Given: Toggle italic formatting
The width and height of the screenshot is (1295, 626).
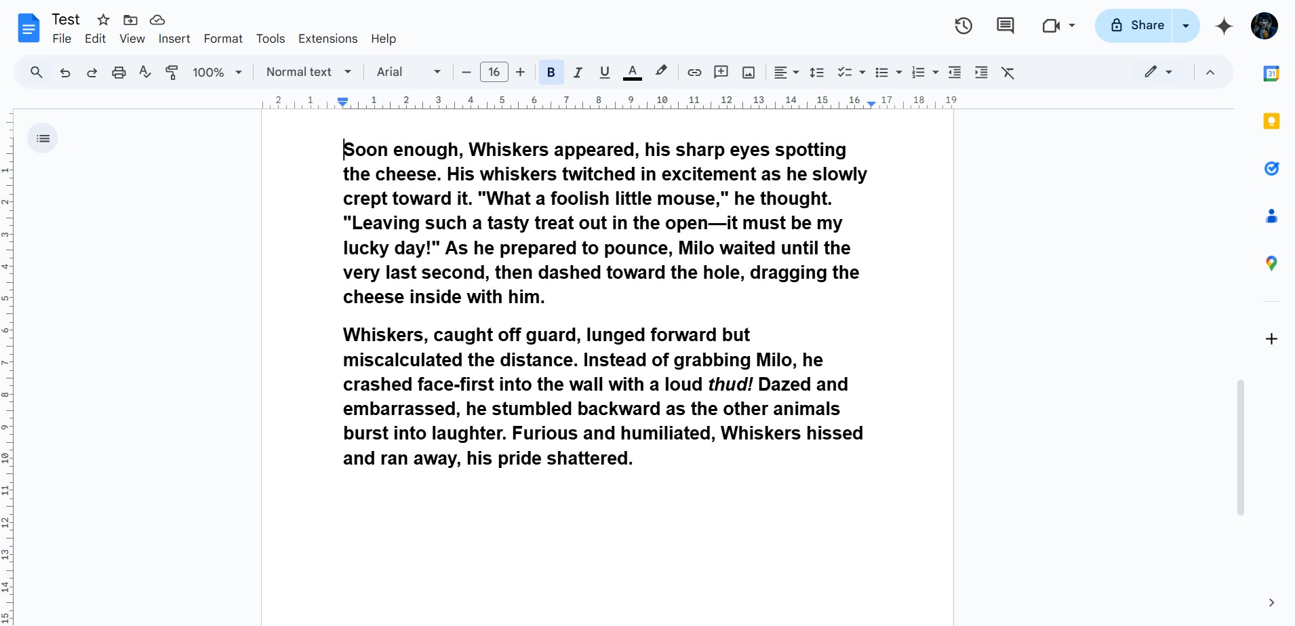Looking at the screenshot, I should click(x=578, y=73).
